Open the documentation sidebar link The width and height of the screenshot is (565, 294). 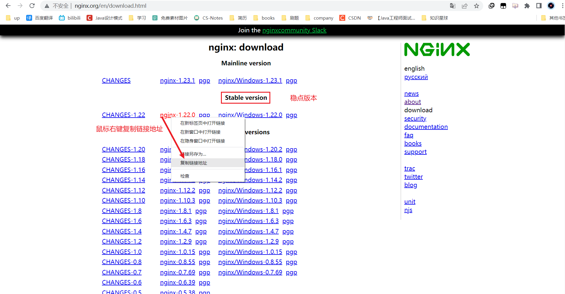tap(426, 127)
